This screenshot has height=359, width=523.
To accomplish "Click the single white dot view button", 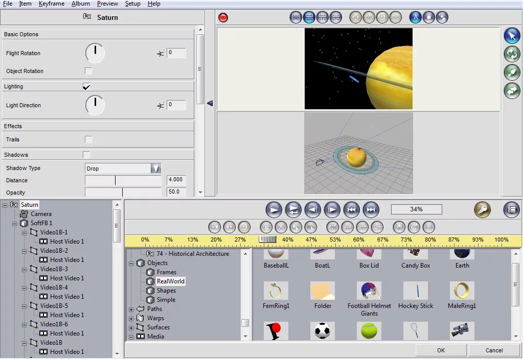I will click(x=428, y=17).
